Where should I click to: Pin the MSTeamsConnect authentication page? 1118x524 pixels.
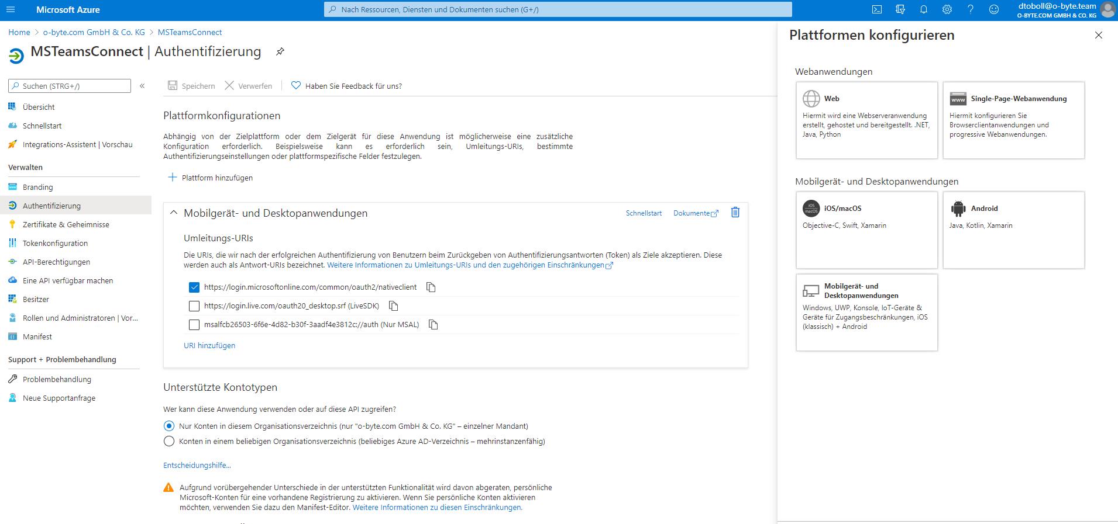pyautogui.click(x=280, y=52)
